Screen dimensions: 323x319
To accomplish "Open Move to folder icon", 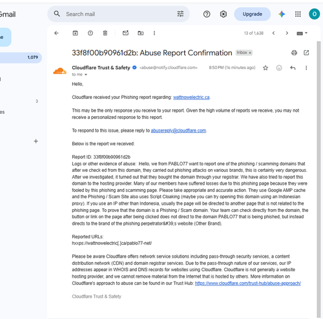I will coord(141,33).
